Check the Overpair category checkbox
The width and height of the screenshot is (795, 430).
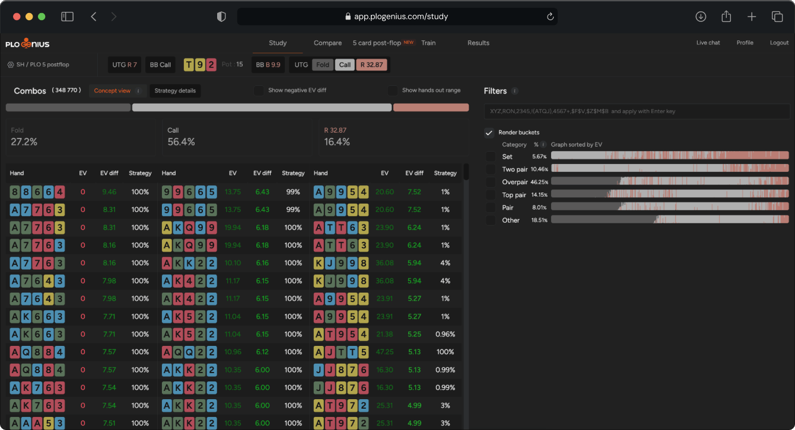pos(491,182)
